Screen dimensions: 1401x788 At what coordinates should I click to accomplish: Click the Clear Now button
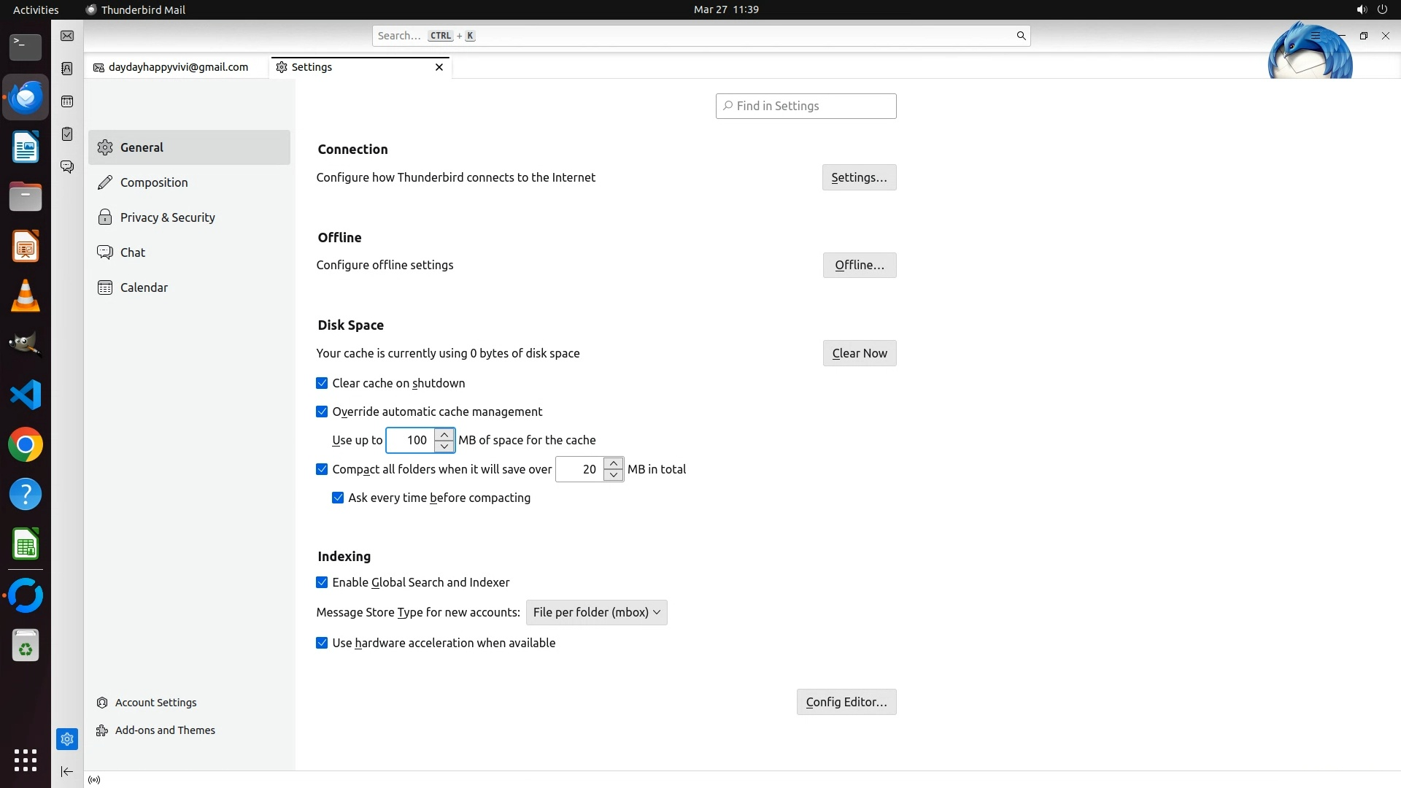pyautogui.click(x=859, y=353)
